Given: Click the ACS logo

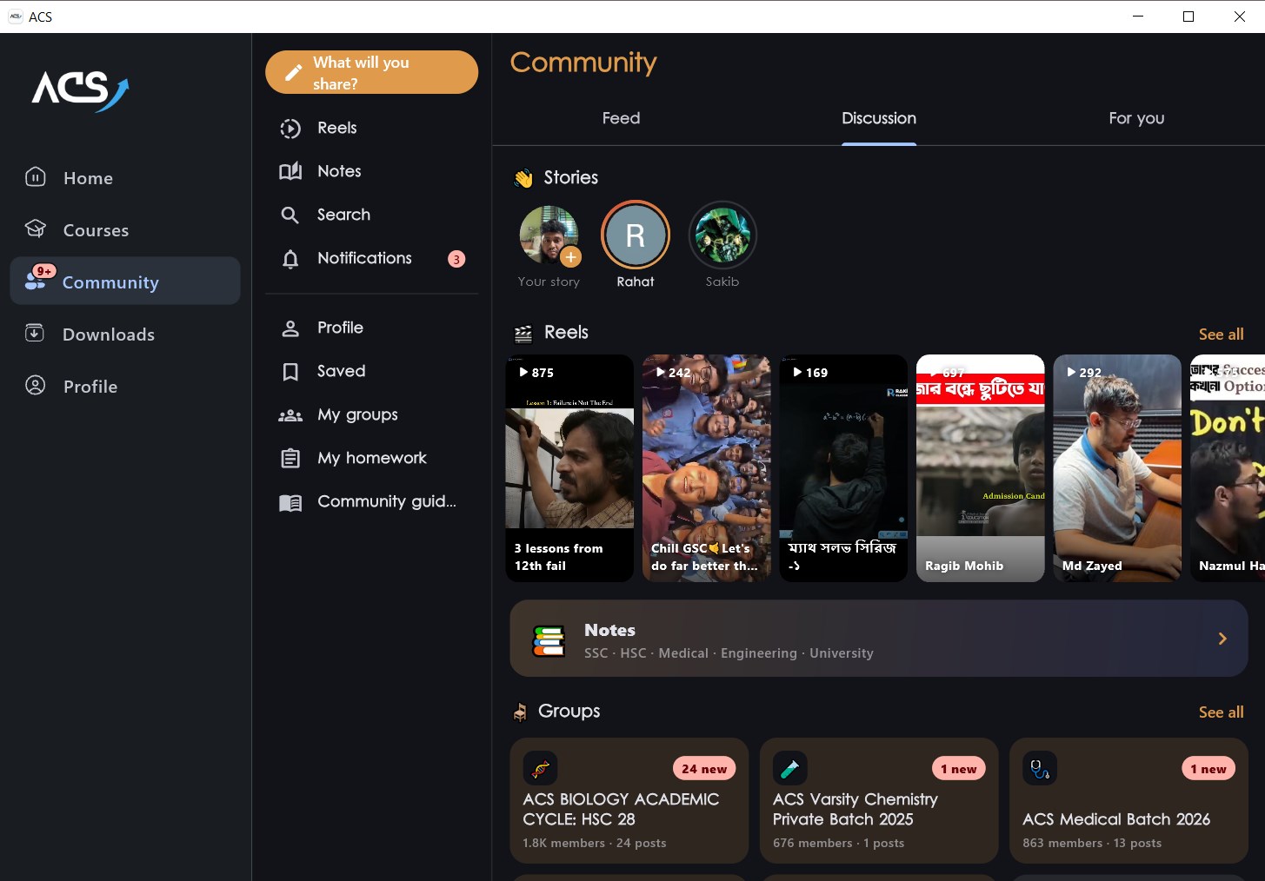Looking at the screenshot, I should [80, 89].
